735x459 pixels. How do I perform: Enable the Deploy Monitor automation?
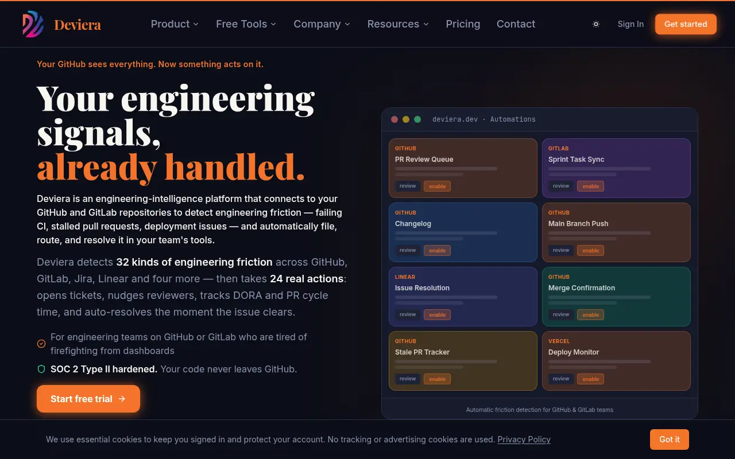point(590,379)
